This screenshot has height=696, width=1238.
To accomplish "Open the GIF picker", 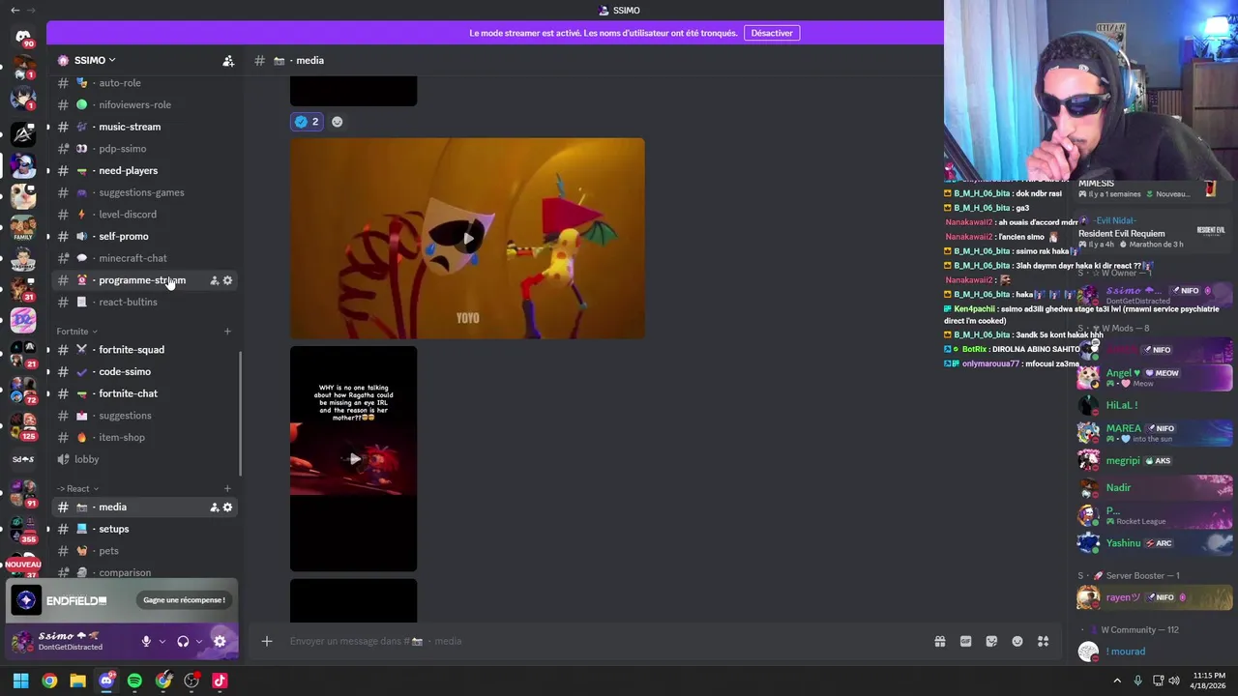I will click(965, 641).
